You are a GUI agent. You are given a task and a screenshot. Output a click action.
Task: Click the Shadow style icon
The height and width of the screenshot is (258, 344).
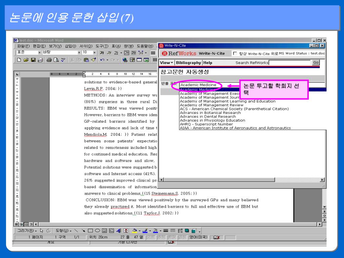point(187,230)
